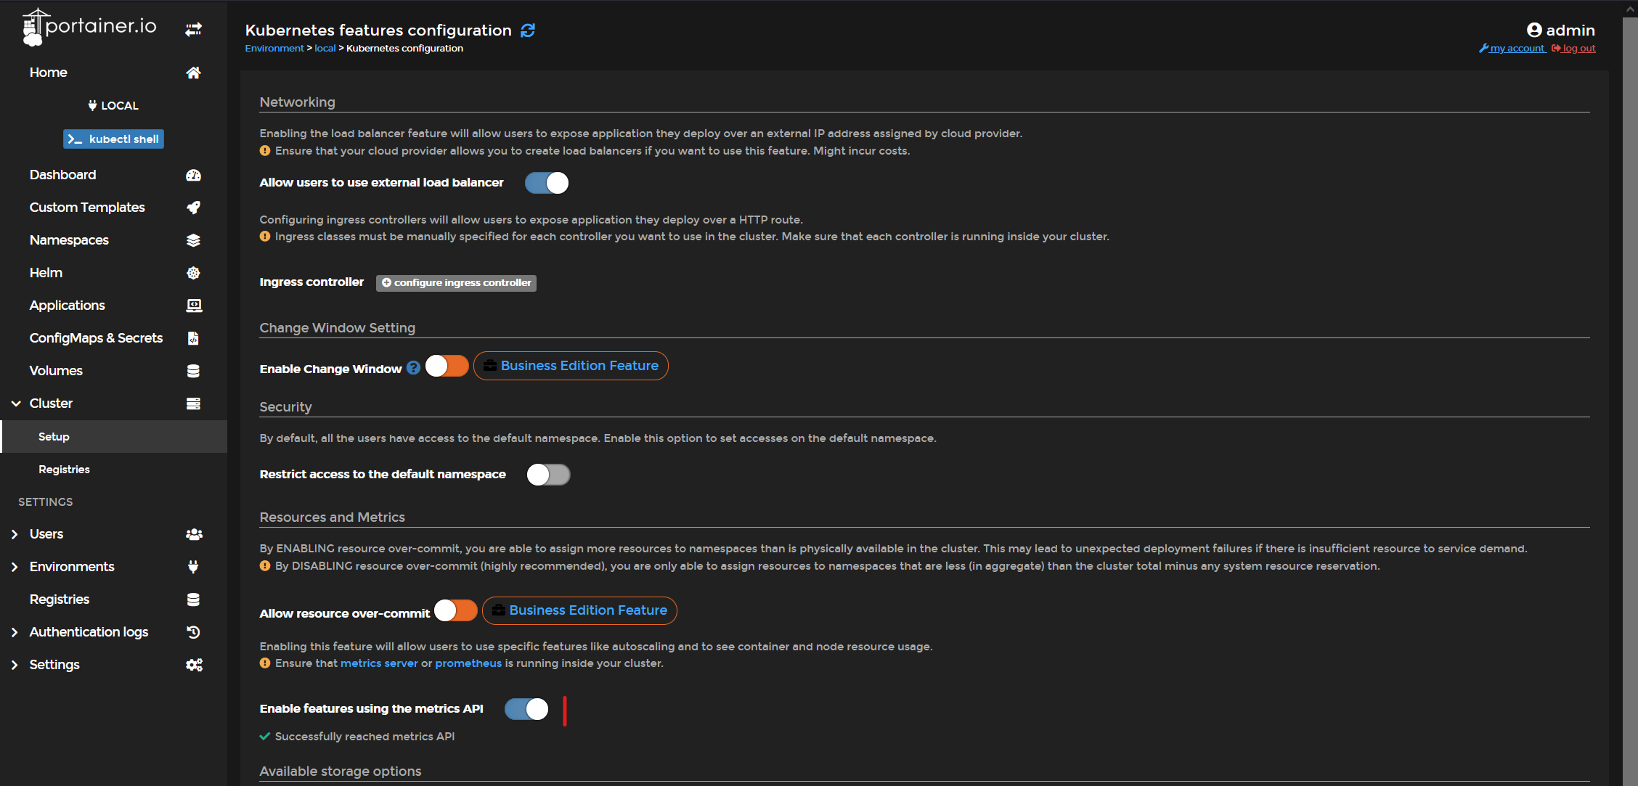This screenshot has height=786, width=1638.
Task: Open the metrics server link
Action: [x=379, y=663]
